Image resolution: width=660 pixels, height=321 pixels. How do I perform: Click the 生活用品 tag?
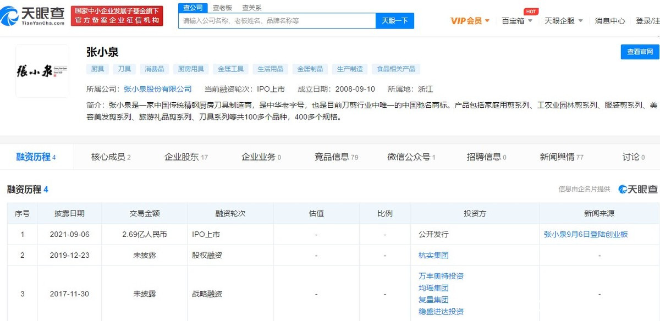pyautogui.click(x=270, y=69)
